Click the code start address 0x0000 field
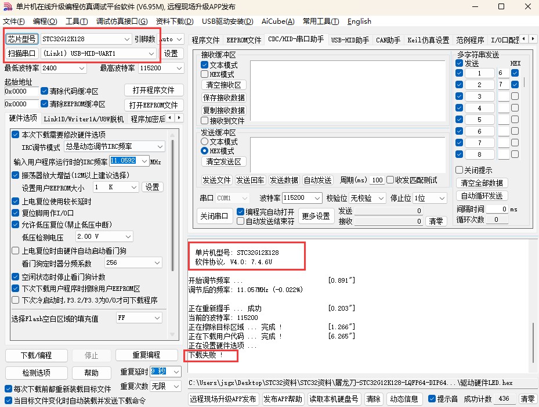The width and height of the screenshot is (539, 407). point(21,91)
